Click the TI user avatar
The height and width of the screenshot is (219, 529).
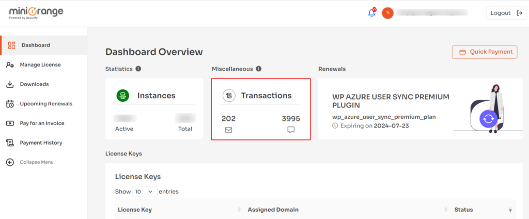(x=387, y=13)
